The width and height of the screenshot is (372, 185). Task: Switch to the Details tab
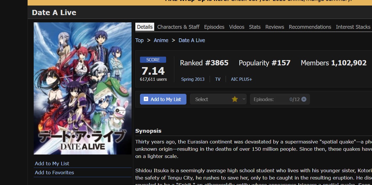(145, 27)
